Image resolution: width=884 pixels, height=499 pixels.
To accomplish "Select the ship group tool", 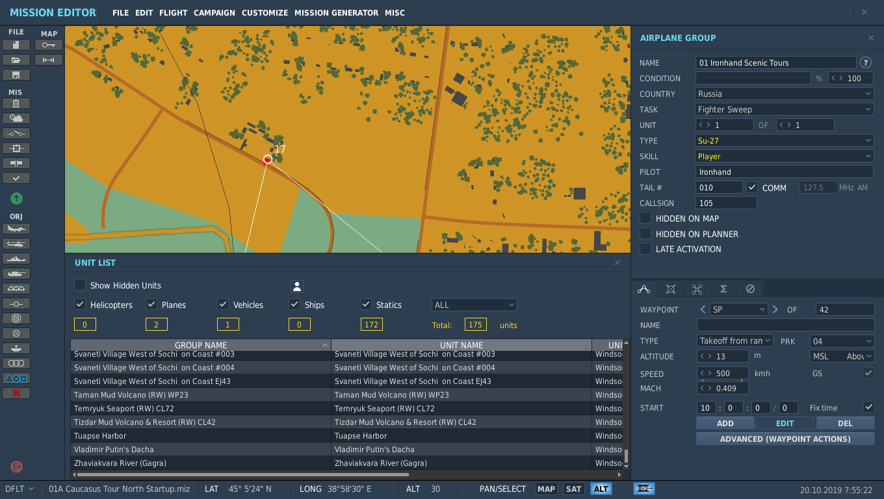I will coord(16,259).
